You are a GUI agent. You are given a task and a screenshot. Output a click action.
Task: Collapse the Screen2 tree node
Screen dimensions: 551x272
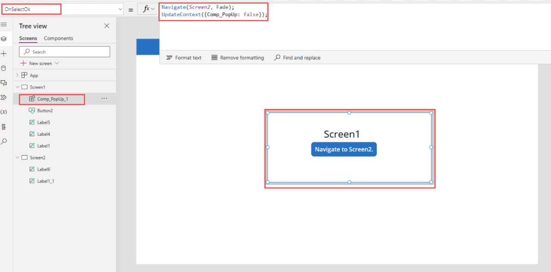coord(17,157)
